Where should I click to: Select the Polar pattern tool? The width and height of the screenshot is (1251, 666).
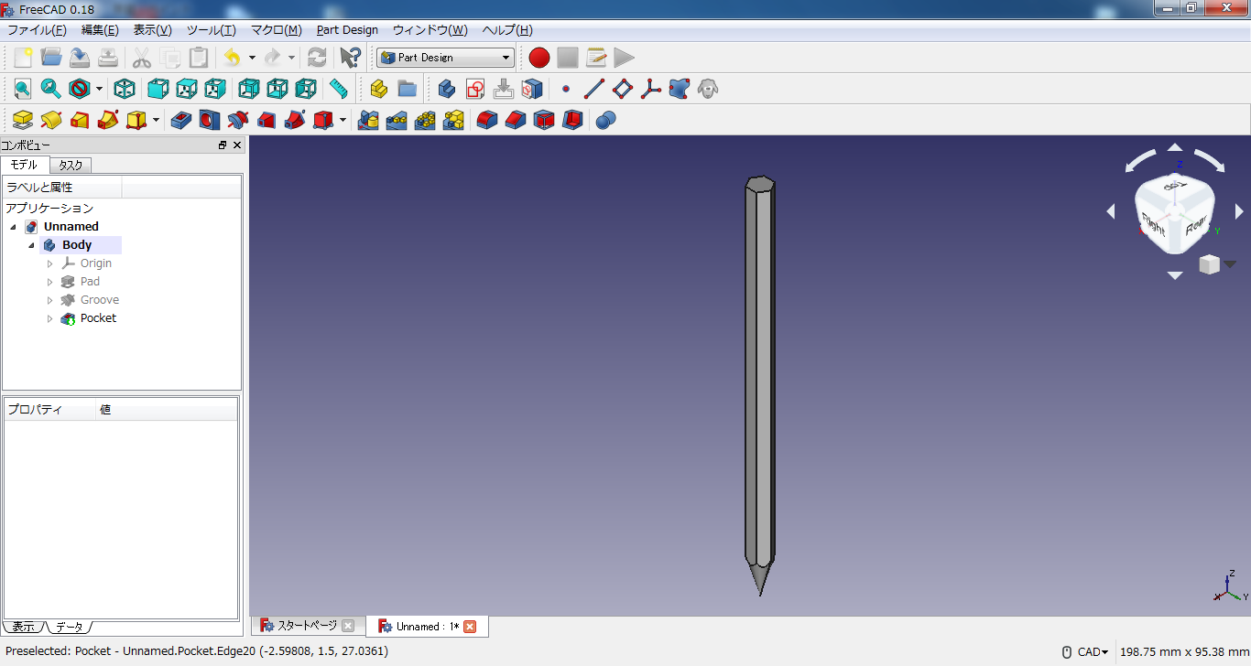pyautogui.click(x=425, y=120)
